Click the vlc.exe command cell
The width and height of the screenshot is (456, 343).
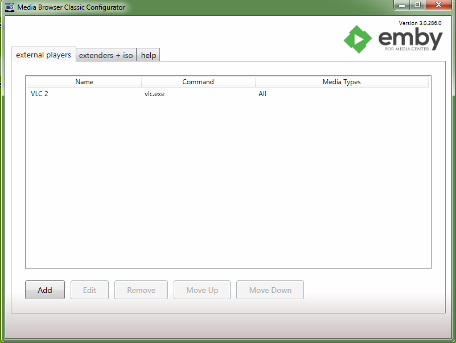click(x=154, y=93)
